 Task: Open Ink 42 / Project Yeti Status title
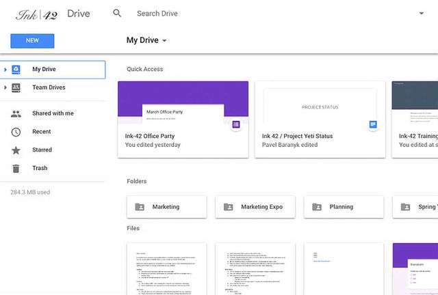click(297, 136)
